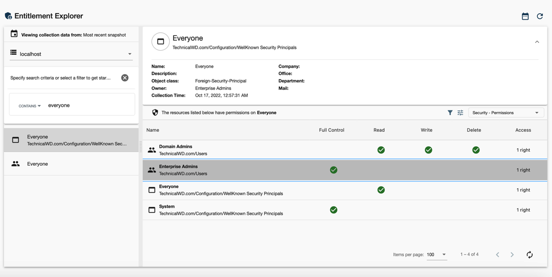Image resolution: width=552 pixels, height=277 pixels.
Task: Open the calendar snapshot picker icon
Action: click(525, 16)
